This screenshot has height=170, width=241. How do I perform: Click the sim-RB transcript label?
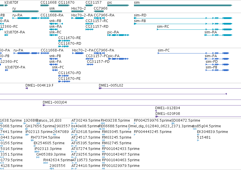(x=140, y=21)
